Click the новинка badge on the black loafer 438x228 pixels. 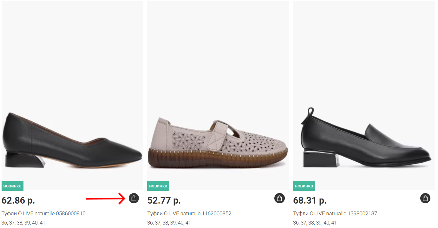click(304, 186)
